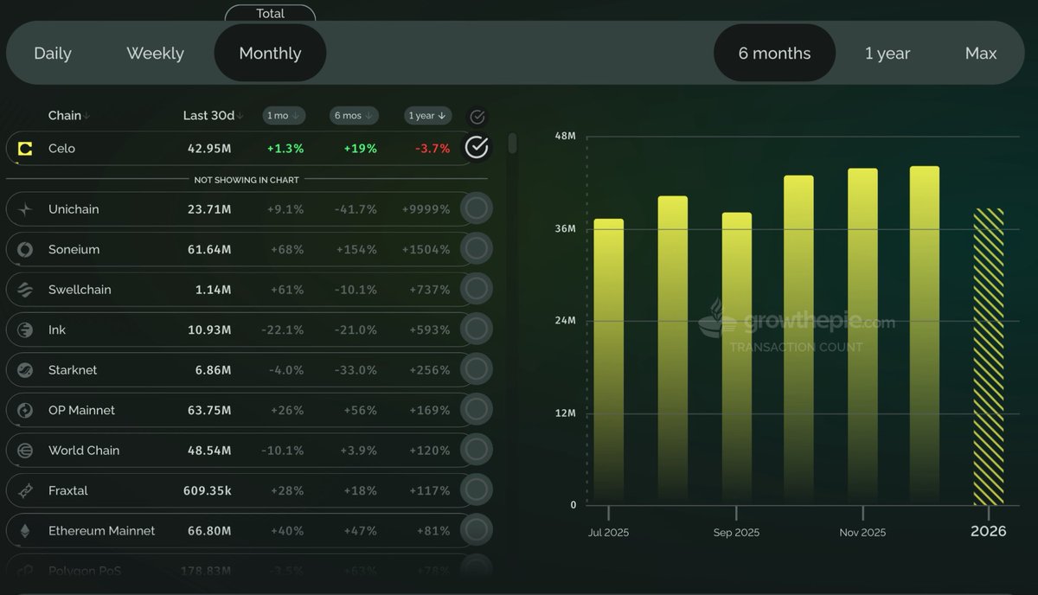
Task: Enable Unichain in the chart
Action: tap(477, 209)
